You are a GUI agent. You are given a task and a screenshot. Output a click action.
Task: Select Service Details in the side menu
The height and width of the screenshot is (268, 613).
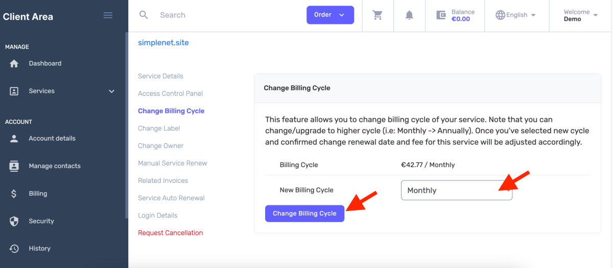point(160,76)
